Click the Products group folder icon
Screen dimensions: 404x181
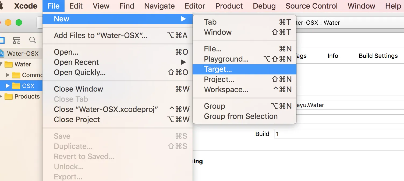tap(9, 97)
